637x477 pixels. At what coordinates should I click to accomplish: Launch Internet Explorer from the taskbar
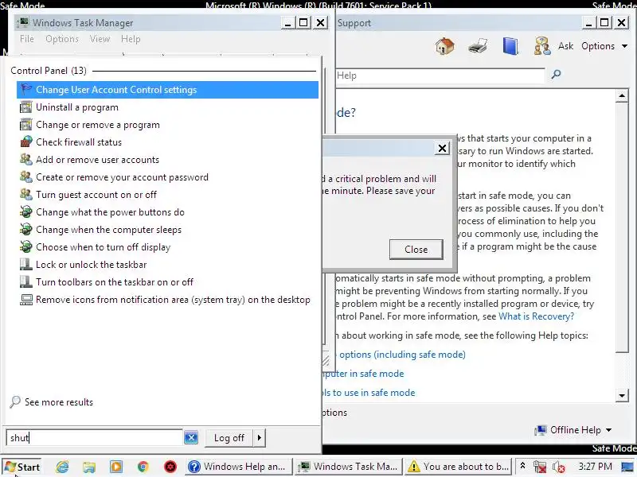62,467
